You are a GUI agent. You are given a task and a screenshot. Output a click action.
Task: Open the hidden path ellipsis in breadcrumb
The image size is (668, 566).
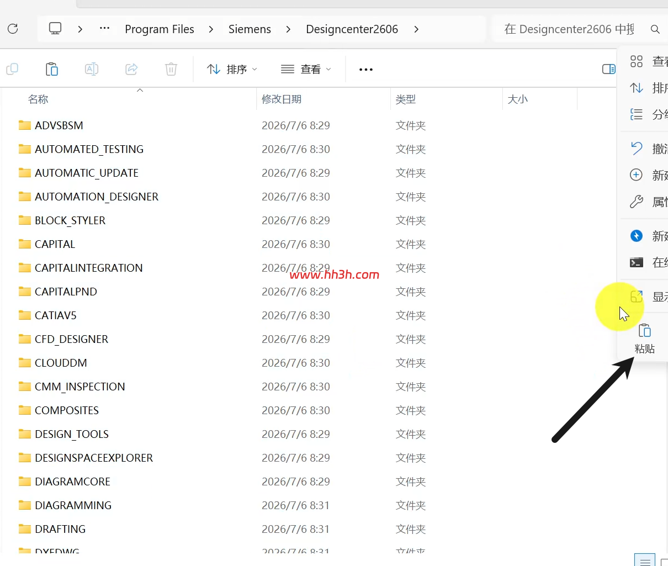tap(104, 29)
